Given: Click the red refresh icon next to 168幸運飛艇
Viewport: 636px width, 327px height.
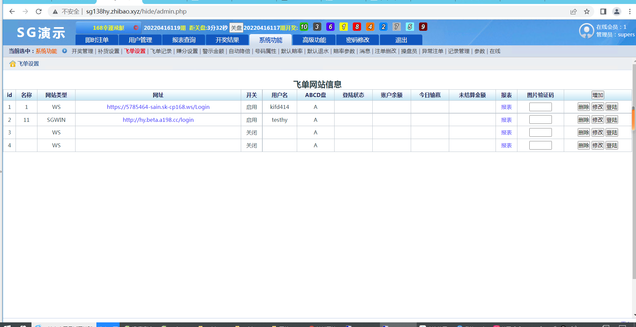Looking at the screenshot, I should tap(136, 28).
